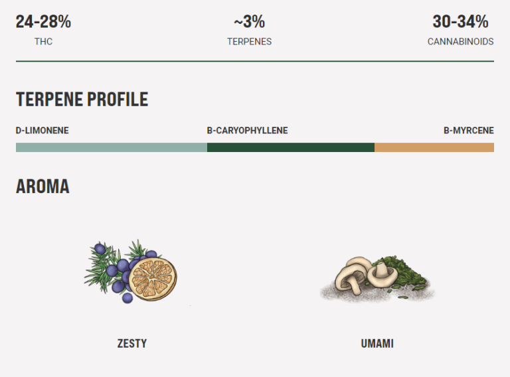Click the D-Limonene teal bar segment
The height and width of the screenshot is (377, 510).
coord(111,147)
